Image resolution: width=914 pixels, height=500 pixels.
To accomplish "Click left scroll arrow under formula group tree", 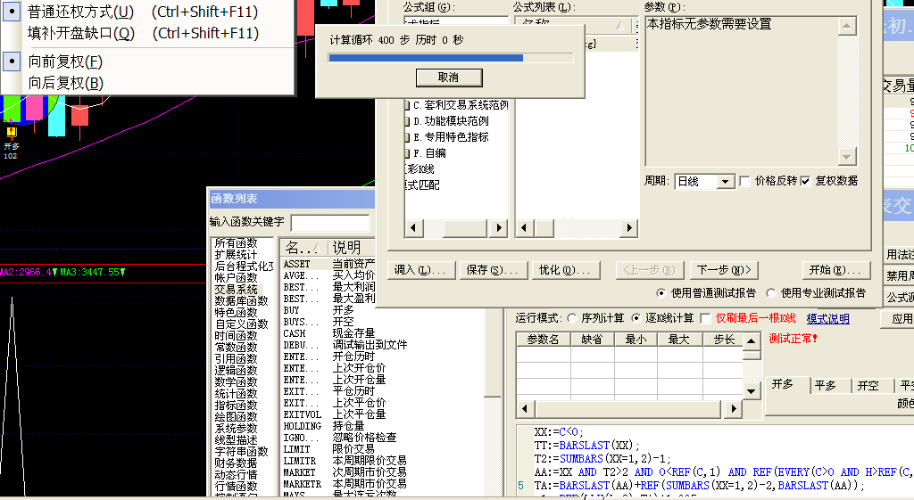I will coord(413,227).
